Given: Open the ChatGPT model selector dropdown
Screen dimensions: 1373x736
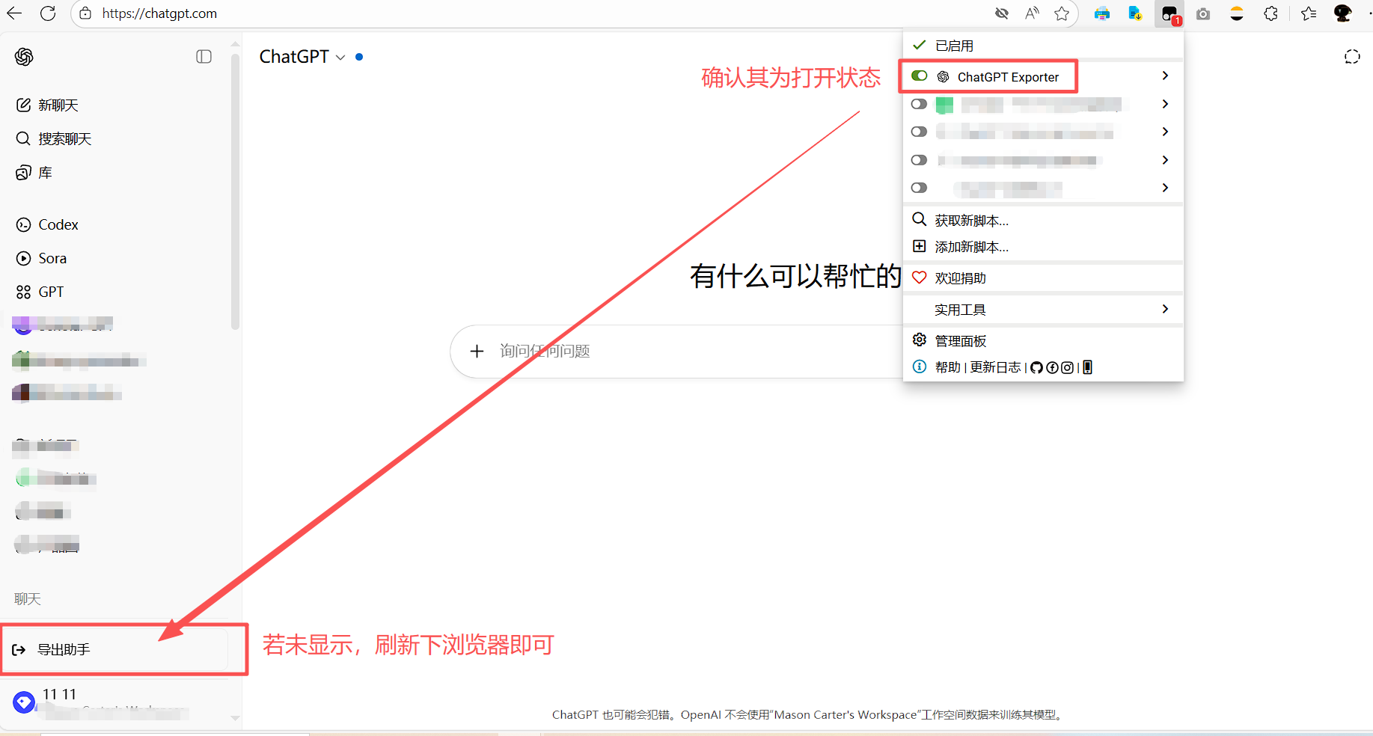Looking at the screenshot, I should (x=302, y=57).
